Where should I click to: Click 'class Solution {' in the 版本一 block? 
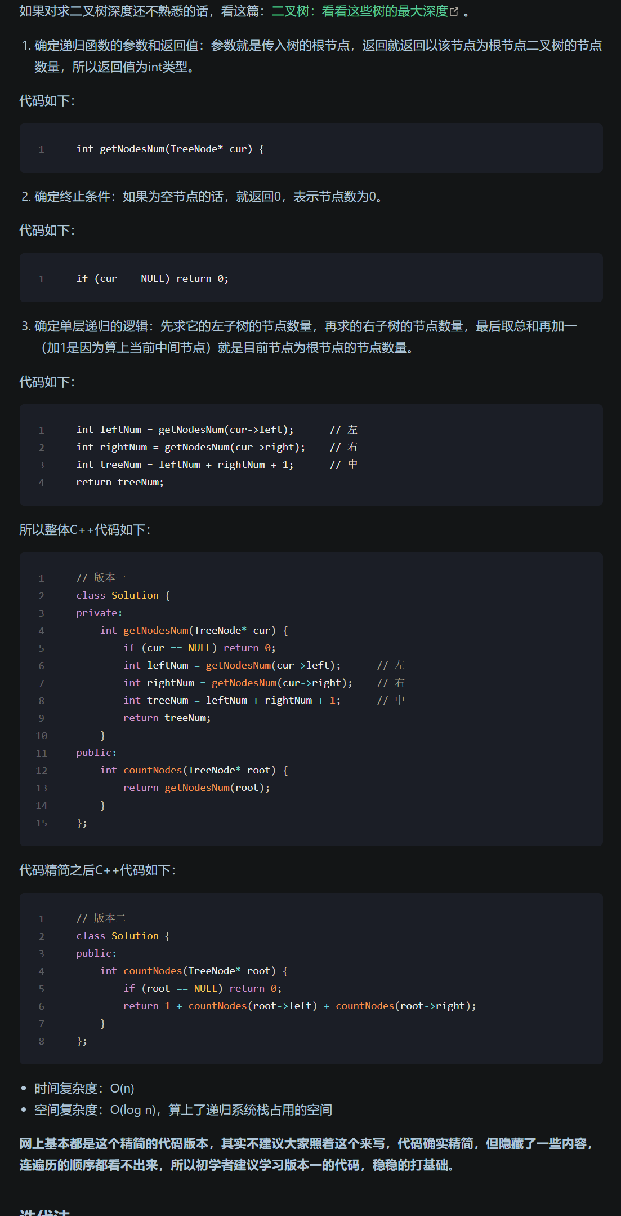click(x=123, y=595)
